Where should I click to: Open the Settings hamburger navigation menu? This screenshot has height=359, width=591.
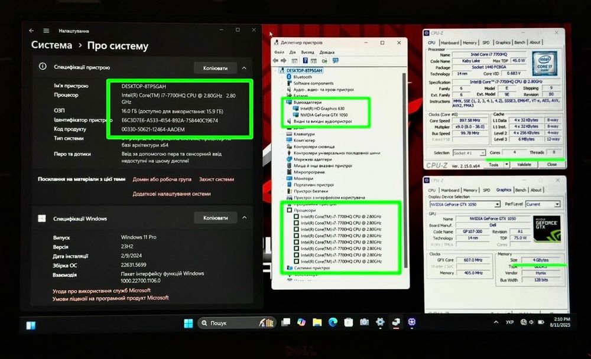[x=46, y=31]
